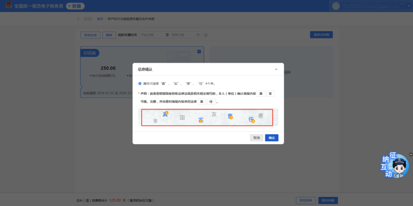Minimize the 征纳互动 floating widget
Screen dimensions: 413x206
(x=411, y=154)
